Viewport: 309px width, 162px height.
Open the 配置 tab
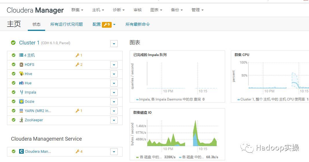pos(97,24)
